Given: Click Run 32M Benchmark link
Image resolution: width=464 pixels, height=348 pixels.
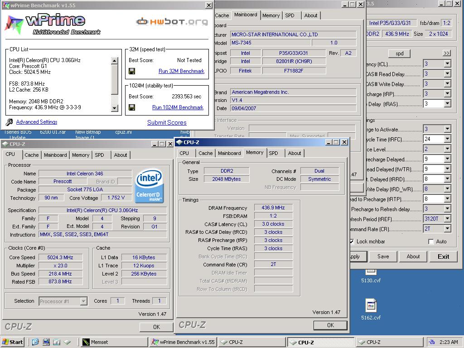Looking at the screenshot, I should (x=181, y=71).
